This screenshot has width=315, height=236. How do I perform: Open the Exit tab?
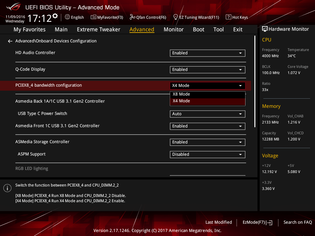tap(238, 29)
